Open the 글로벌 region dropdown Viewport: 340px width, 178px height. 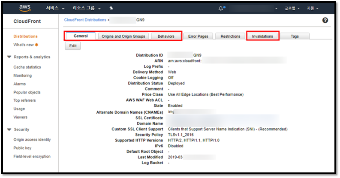tap(292, 8)
